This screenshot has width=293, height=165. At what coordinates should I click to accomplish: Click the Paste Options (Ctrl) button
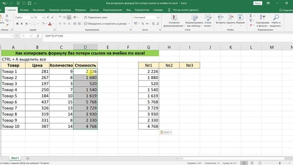[x=166, y=132]
